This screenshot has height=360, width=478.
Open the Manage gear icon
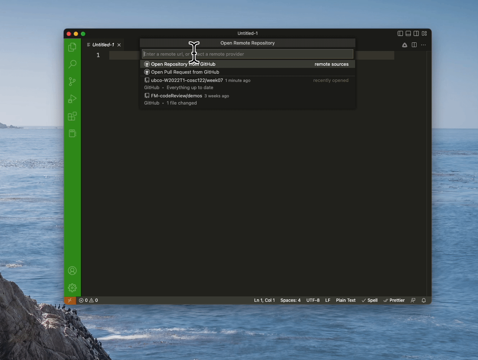(72, 288)
